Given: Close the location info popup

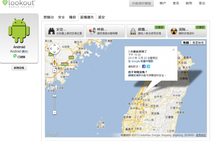Looking at the screenshot, I should click(x=173, y=50).
